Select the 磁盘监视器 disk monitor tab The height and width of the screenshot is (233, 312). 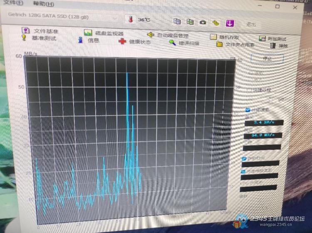pyautogui.click(x=104, y=33)
